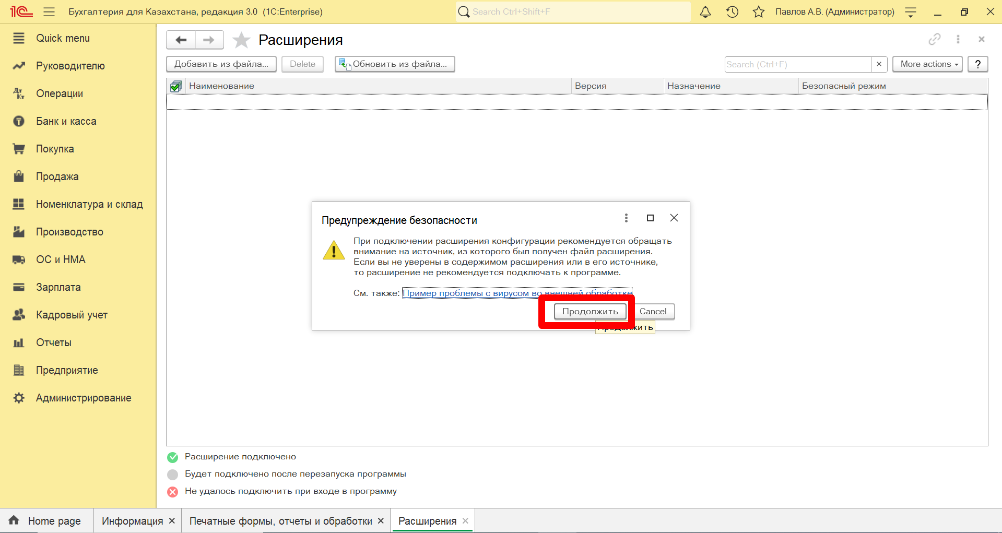The width and height of the screenshot is (1002, 533).
Task: Clear the list search field
Action: tap(879, 64)
